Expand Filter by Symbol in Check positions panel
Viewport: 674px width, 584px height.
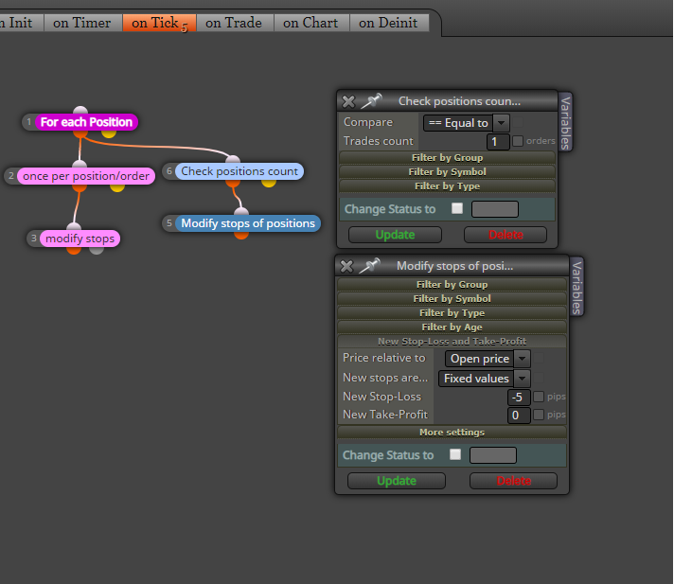click(447, 171)
